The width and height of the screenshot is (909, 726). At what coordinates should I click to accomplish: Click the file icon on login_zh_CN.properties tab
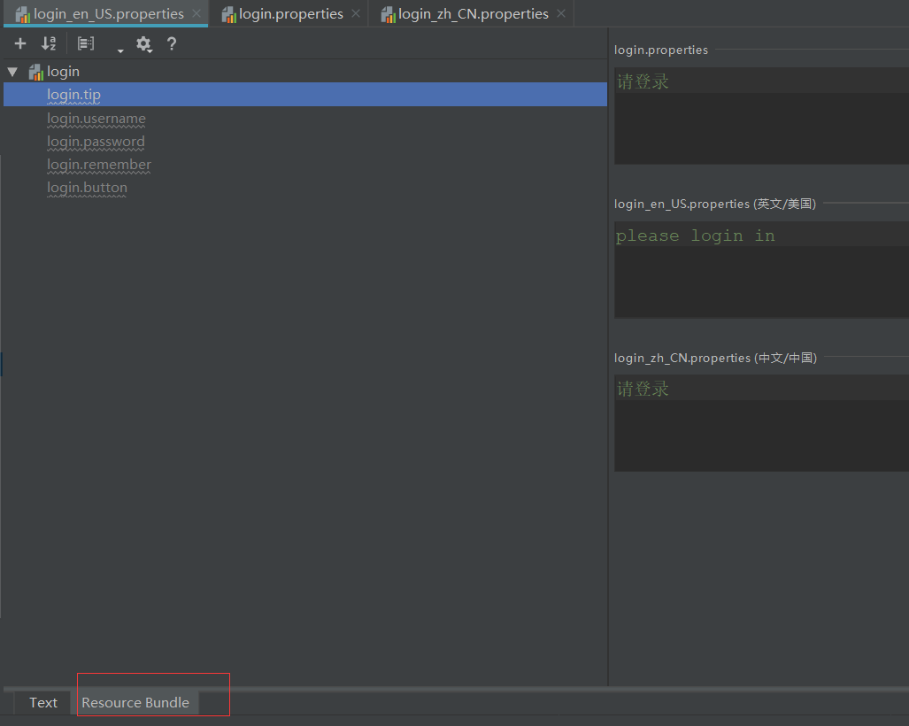pyautogui.click(x=389, y=14)
